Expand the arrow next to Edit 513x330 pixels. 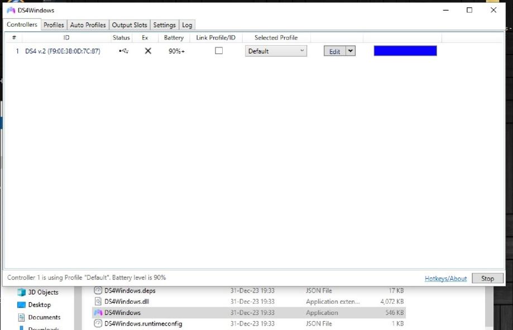click(x=351, y=51)
